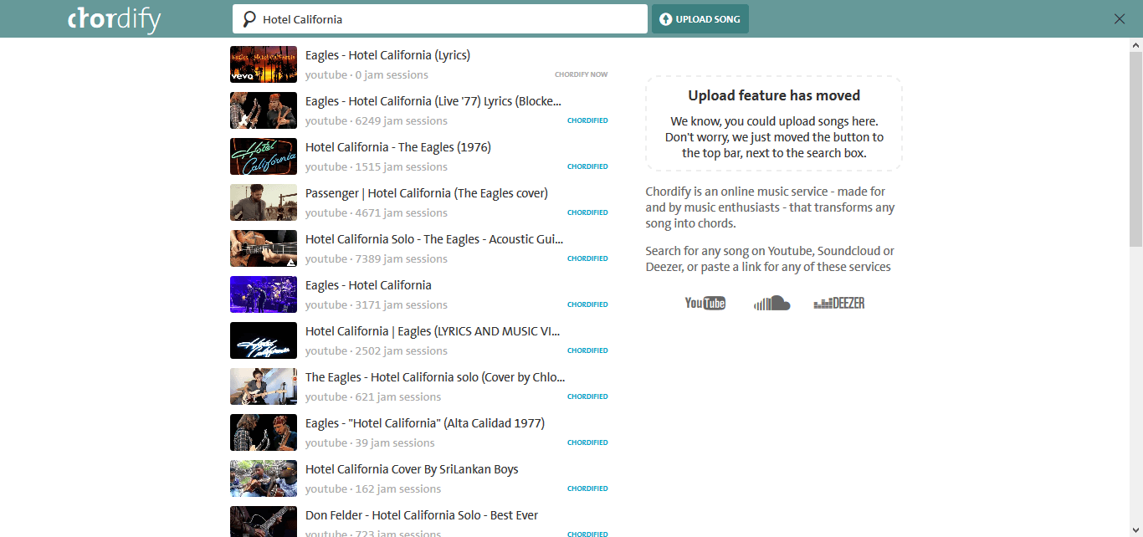Open Hotel California Cover By SriLankan Boys
The width and height of the screenshot is (1143, 537).
click(412, 469)
